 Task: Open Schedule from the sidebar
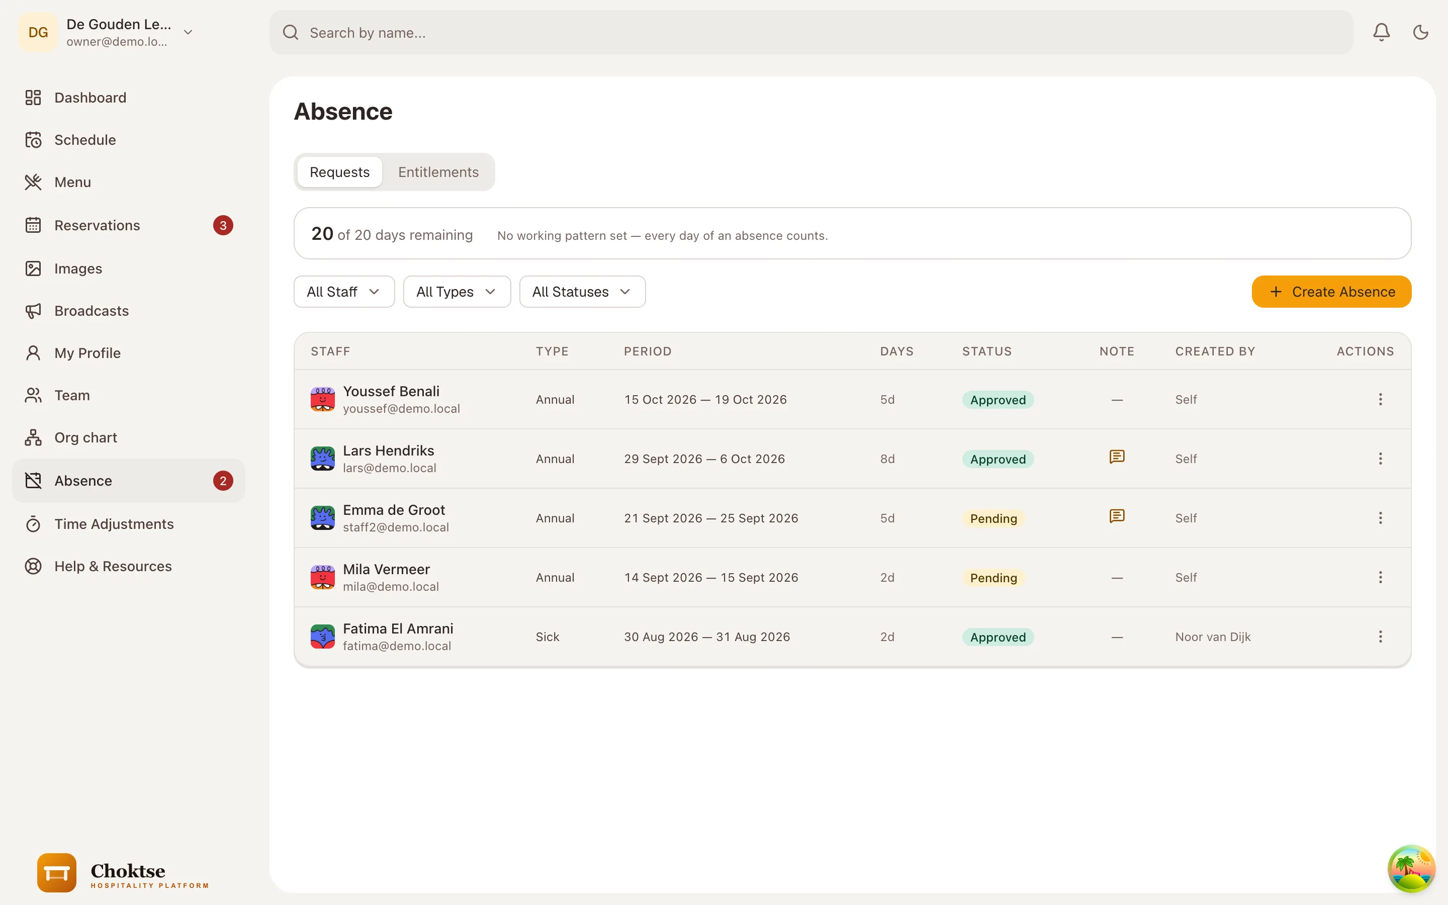128,139
